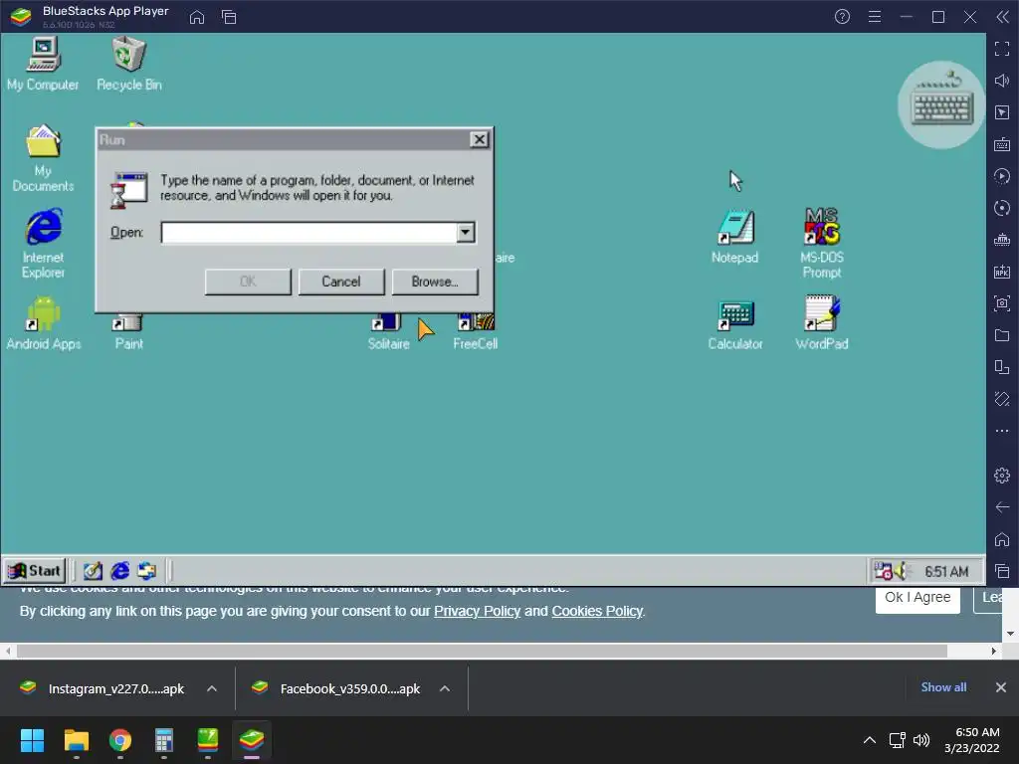1019x764 pixels.
Task: Open the Calculator taskbar app
Action: pos(164,740)
